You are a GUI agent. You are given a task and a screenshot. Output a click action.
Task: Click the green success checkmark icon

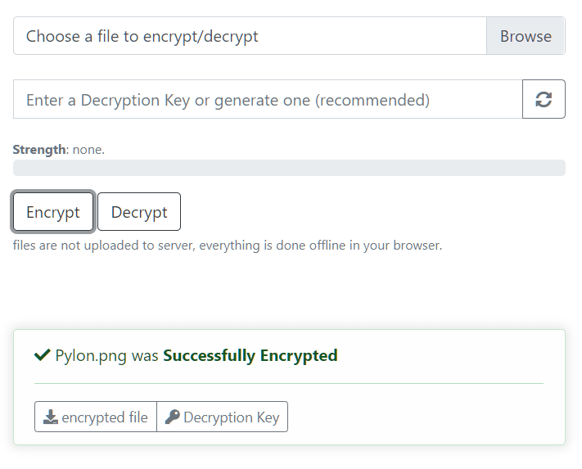[43, 355]
